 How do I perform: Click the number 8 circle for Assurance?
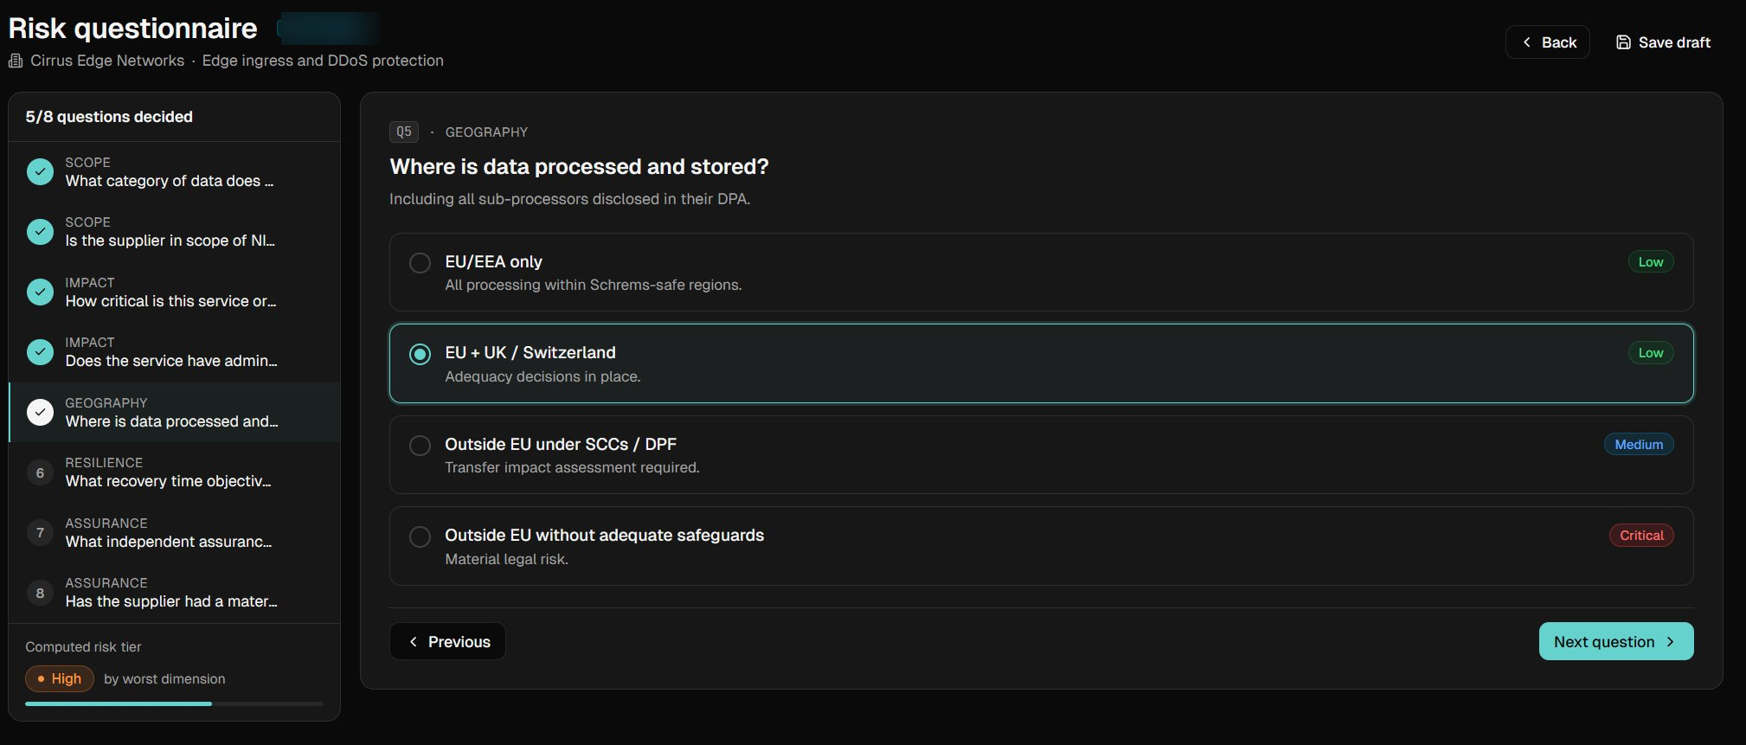coord(40,593)
